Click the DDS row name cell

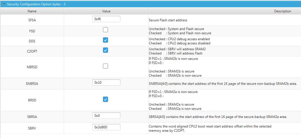(32, 41)
